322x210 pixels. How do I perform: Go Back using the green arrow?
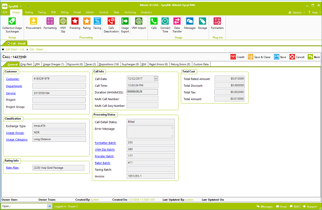coord(314,57)
